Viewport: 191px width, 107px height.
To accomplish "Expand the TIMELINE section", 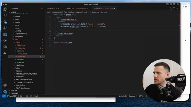I will pos(27,93).
